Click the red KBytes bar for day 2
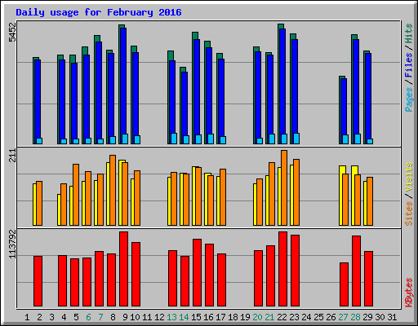This screenshot has width=418, height=326. pyautogui.click(x=38, y=281)
